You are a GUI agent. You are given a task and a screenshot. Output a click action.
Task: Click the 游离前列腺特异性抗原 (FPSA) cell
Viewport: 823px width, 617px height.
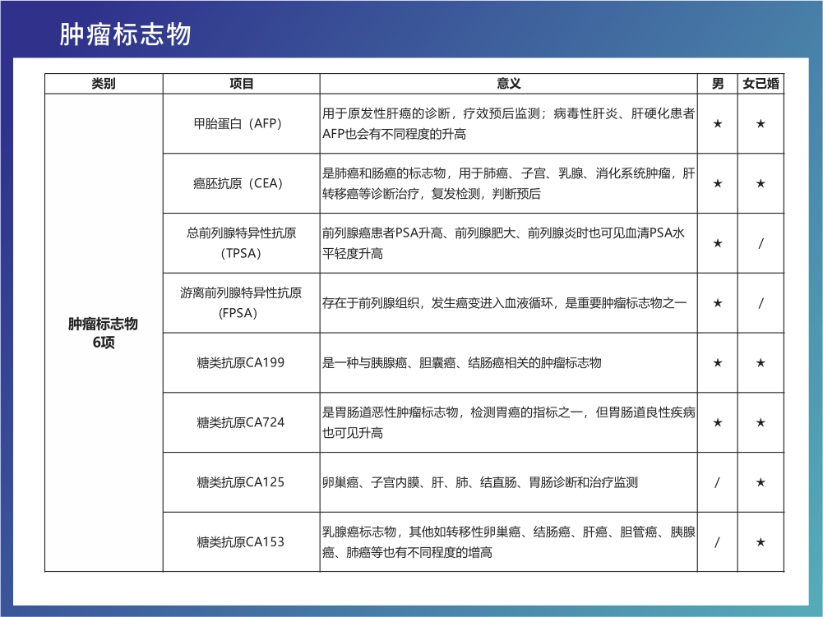point(241,302)
